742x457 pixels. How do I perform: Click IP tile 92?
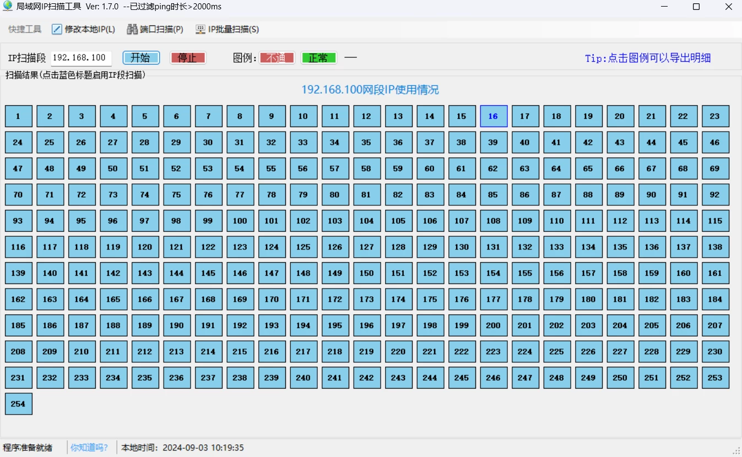pyautogui.click(x=715, y=194)
